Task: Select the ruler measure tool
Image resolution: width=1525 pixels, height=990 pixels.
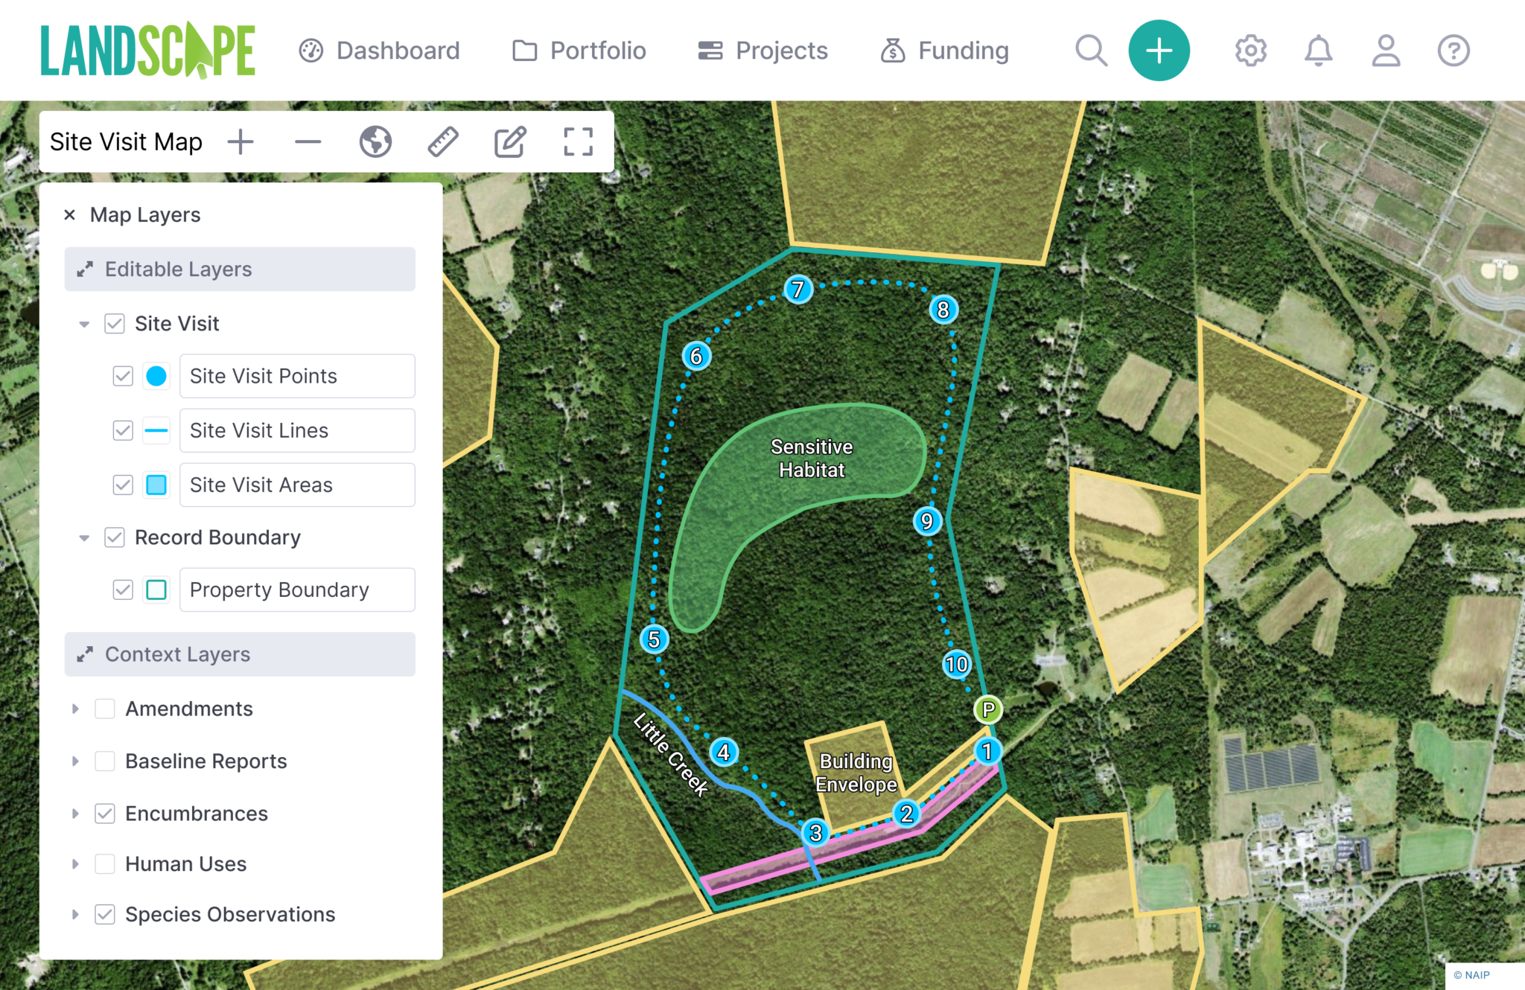Action: pos(443,141)
